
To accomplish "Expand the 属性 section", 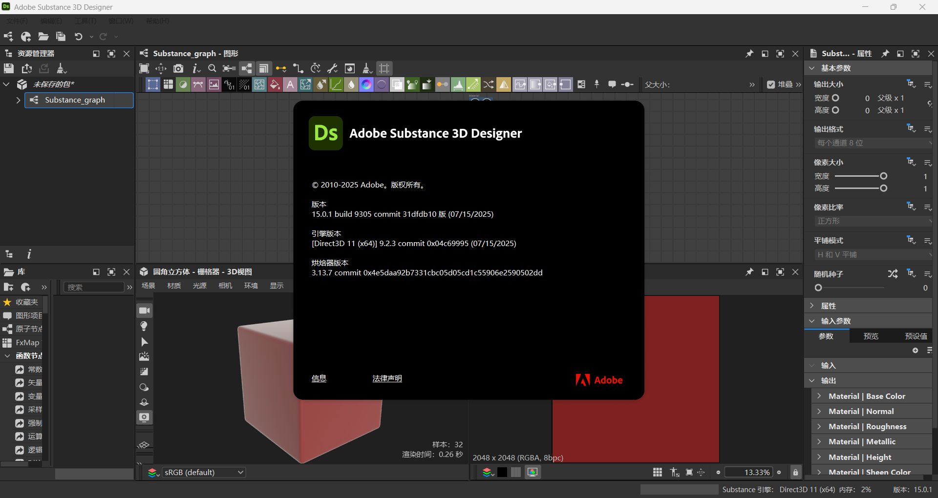I will (812, 306).
